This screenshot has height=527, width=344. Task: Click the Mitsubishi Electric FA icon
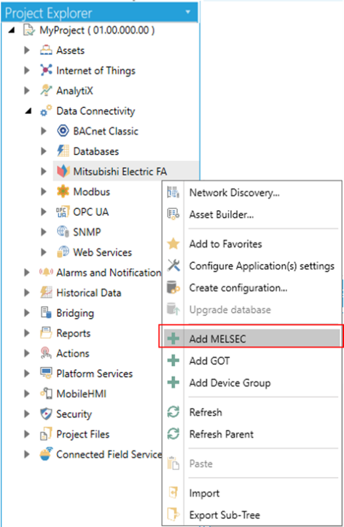click(x=63, y=171)
